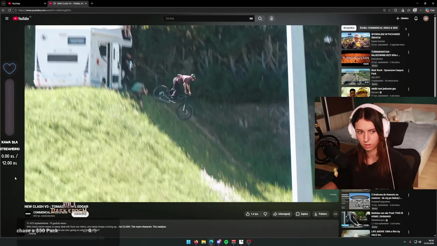Open the YouTube hamburger guide menu
This screenshot has width=437, height=246.
tap(6, 18)
